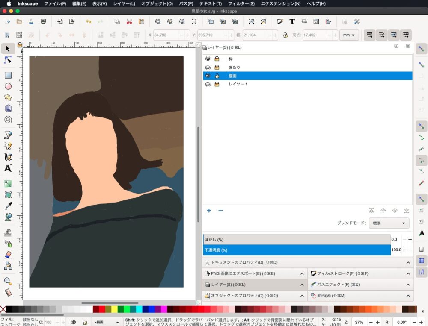Show the あたり layer with eye icon

[208, 68]
